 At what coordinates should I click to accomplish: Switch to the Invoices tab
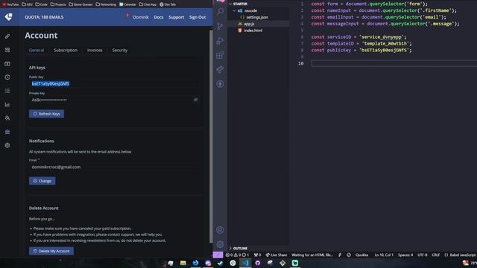pyautogui.click(x=95, y=50)
